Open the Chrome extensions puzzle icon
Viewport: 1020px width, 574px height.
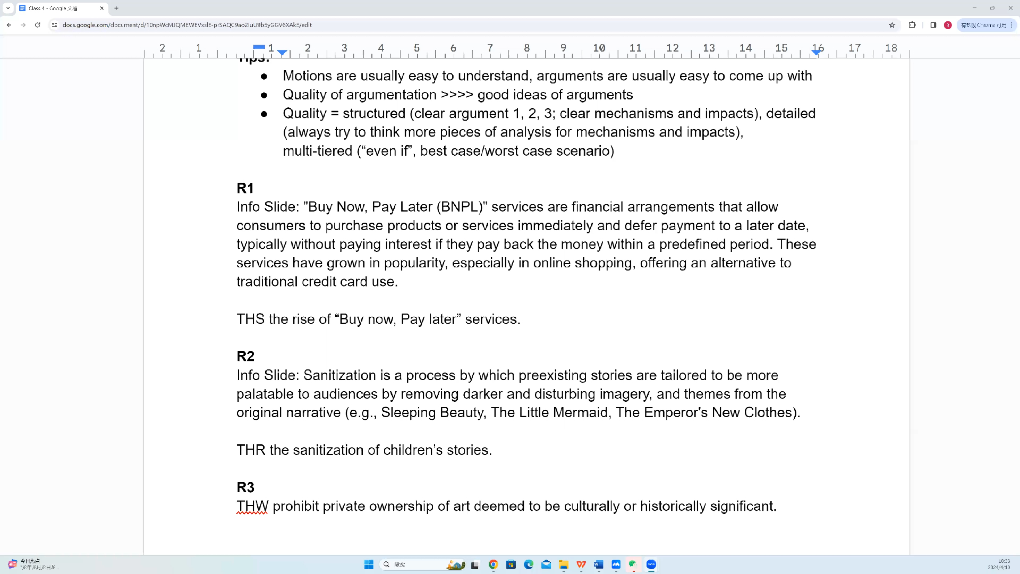click(912, 25)
